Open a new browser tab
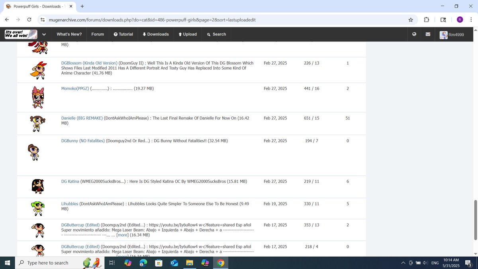The height and width of the screenshot is (269, 478). (x=82, y=6)
